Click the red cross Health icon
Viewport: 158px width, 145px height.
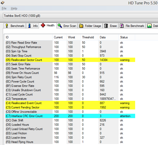43,25
